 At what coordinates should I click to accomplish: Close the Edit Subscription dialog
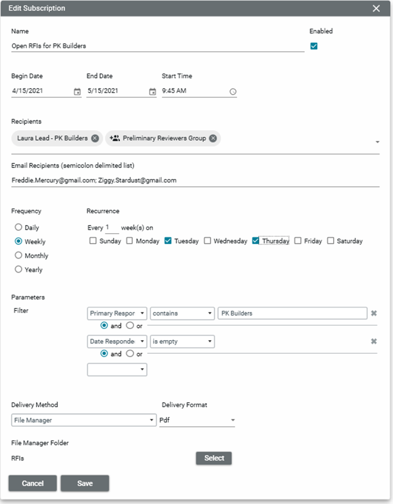tap(377, 8)
